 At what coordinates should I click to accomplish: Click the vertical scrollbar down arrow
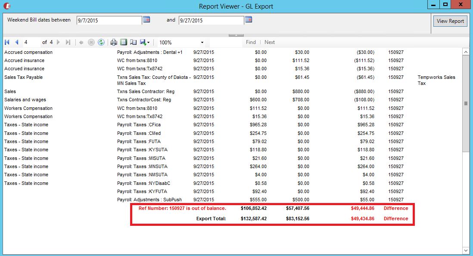(x=466, y=250)
